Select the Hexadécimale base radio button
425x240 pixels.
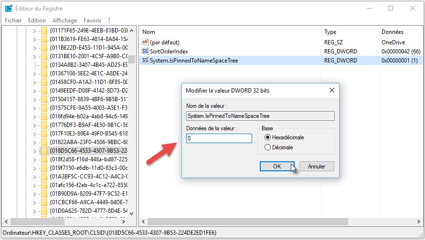[x=267, y=137]
